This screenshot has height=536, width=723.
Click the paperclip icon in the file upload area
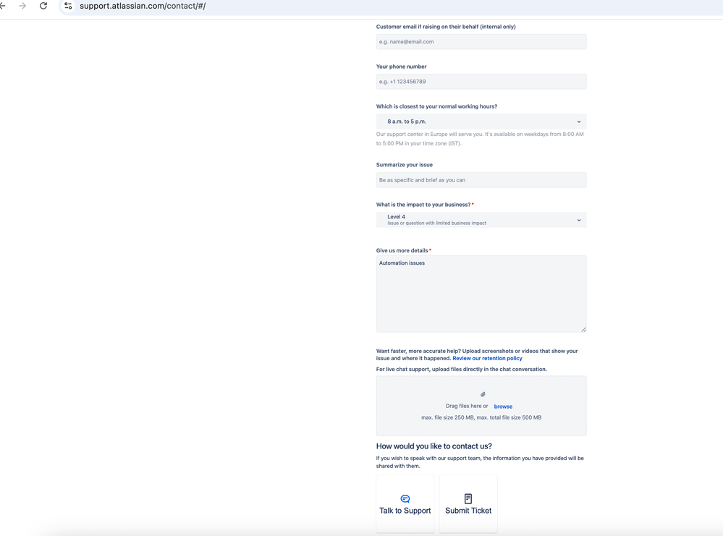pyautogui.click(x=482, y=394)
